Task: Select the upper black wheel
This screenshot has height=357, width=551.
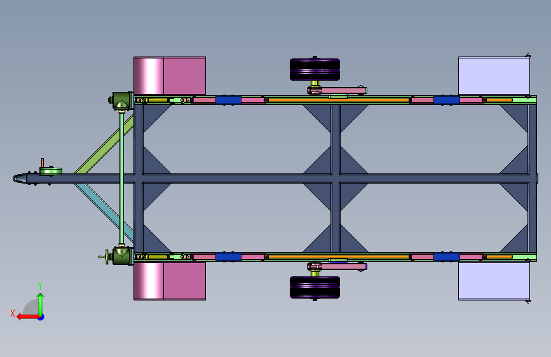Action: click(x=315, y=69)
